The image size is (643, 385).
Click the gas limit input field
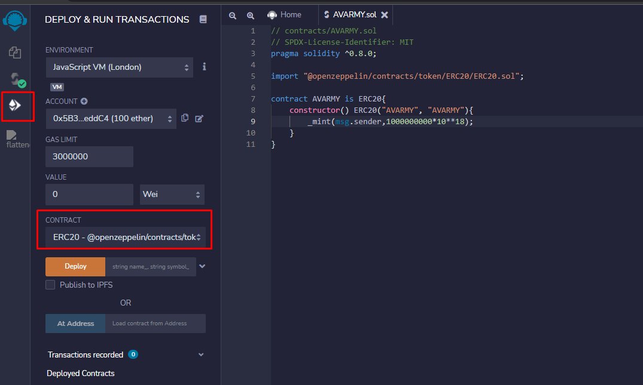coord(89,157)
